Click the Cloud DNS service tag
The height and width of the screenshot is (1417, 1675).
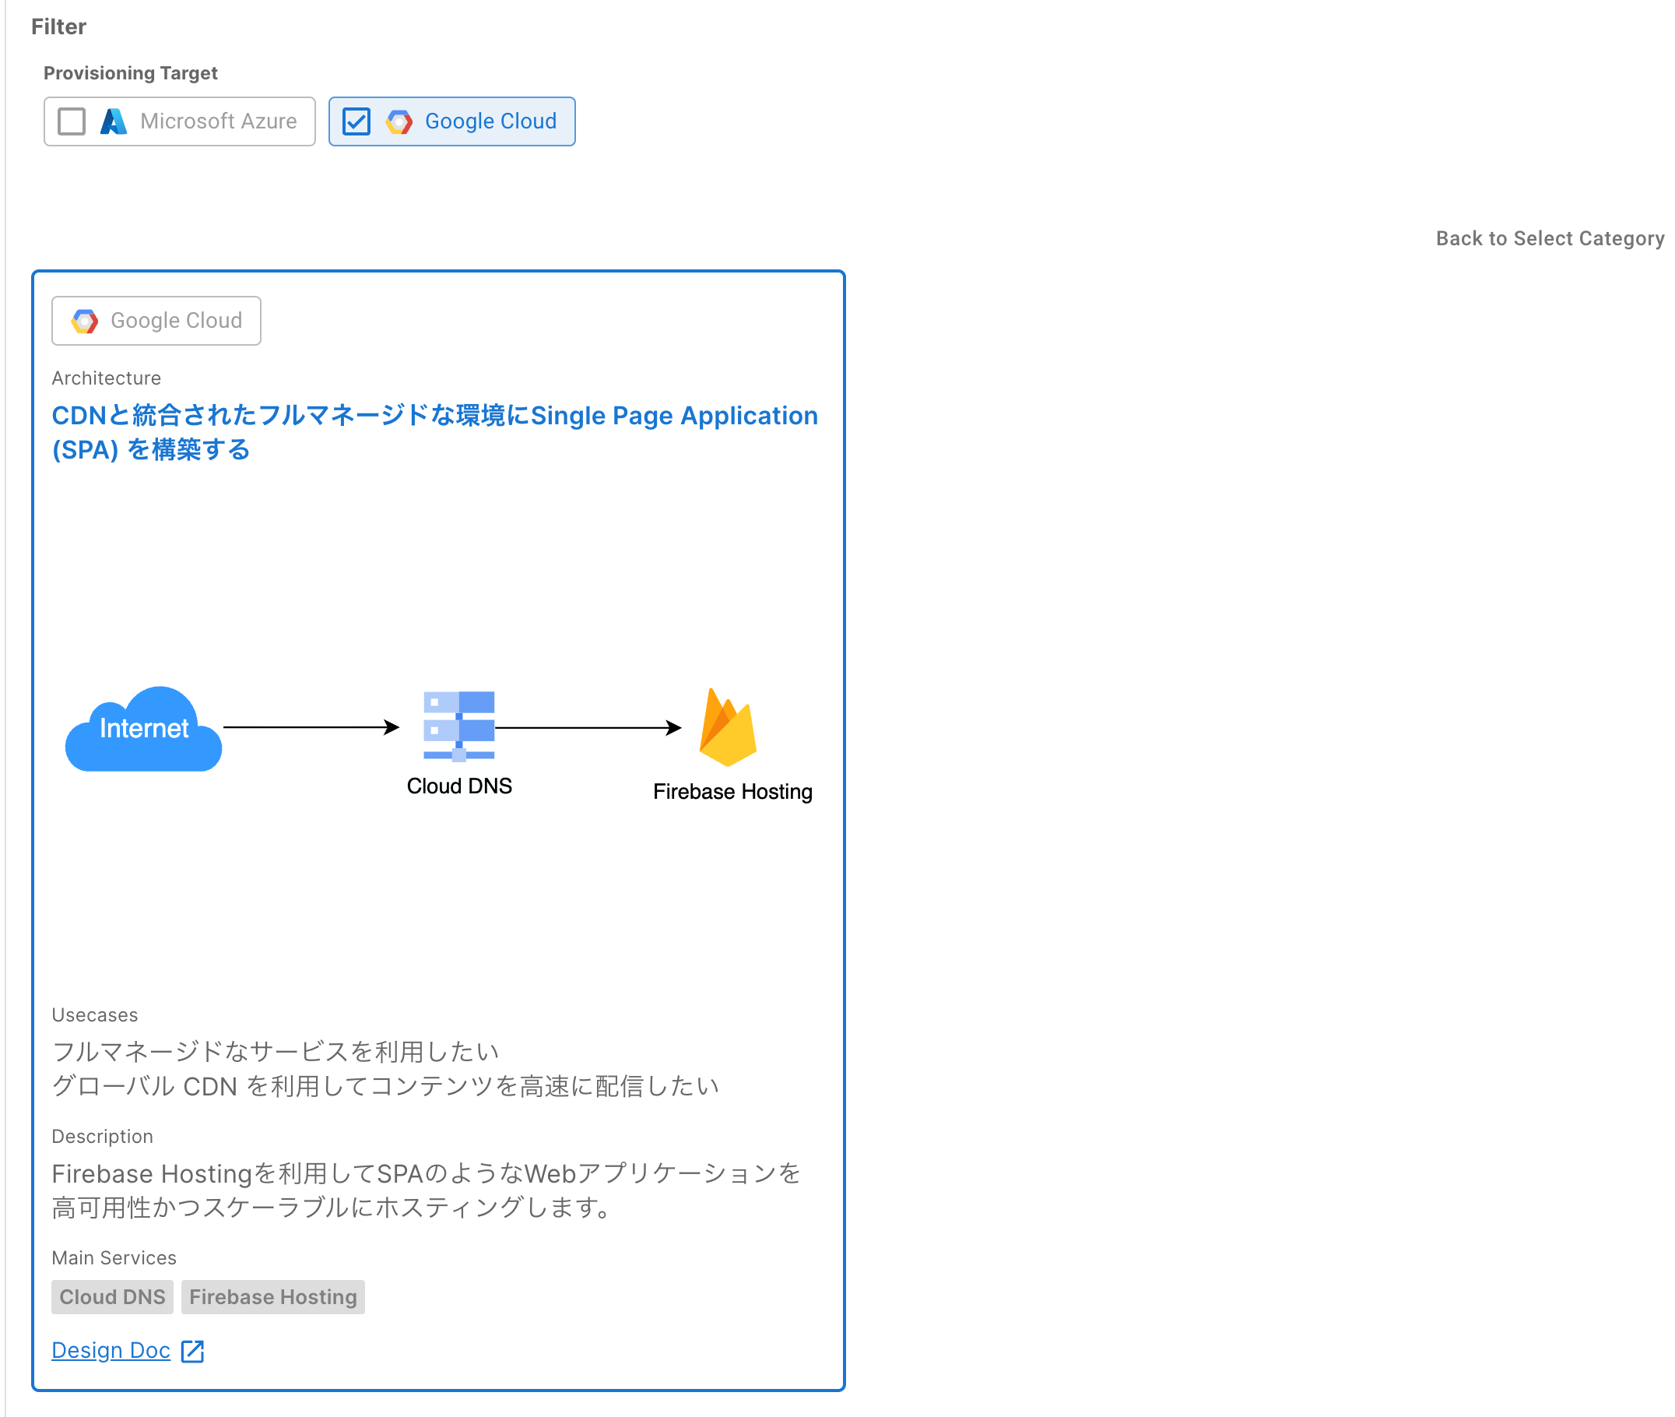(112, 1297)
